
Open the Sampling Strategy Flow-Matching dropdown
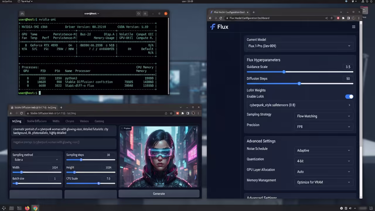pyautogui.click(x=323, y=116)
